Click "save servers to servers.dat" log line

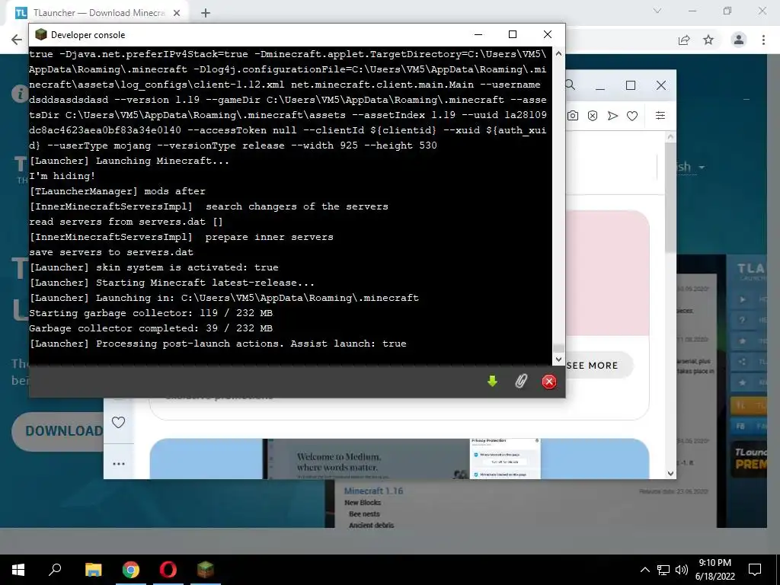coord(111,252)
